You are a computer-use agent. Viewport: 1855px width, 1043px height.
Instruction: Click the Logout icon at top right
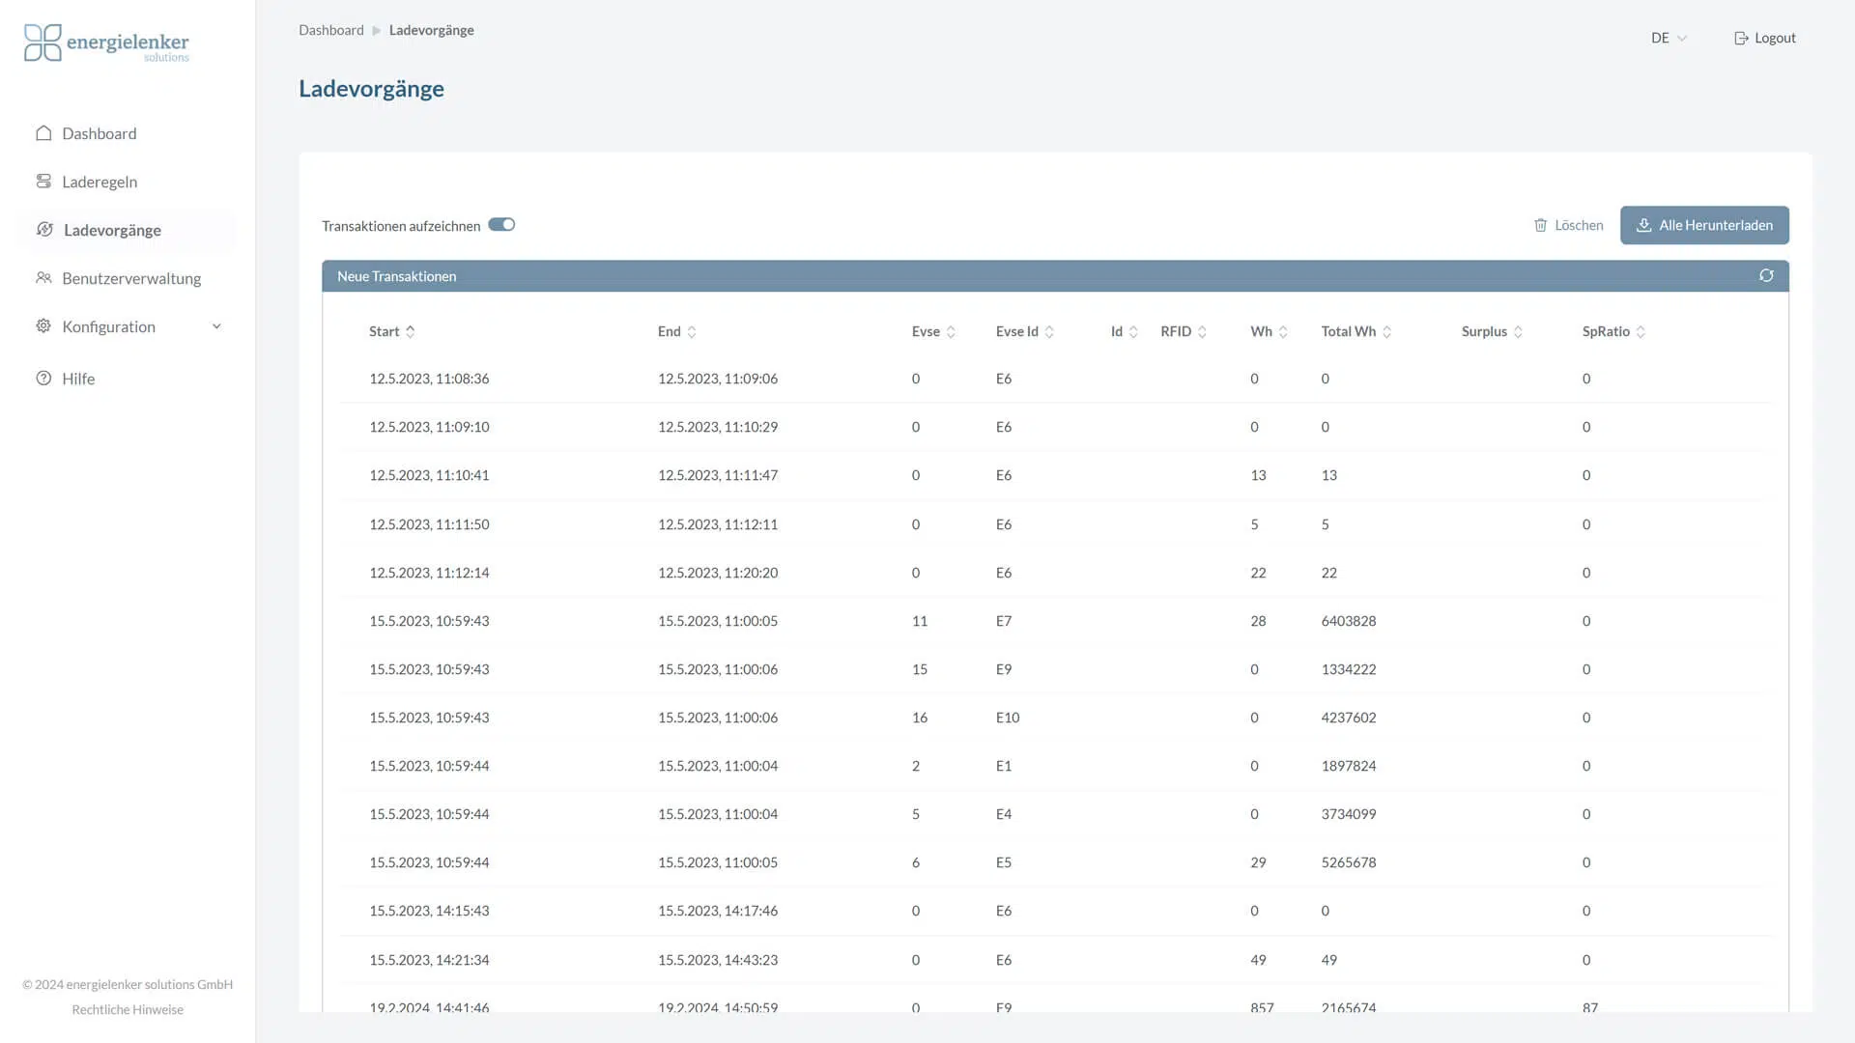pyautogui.click(x=1741, y=39)
